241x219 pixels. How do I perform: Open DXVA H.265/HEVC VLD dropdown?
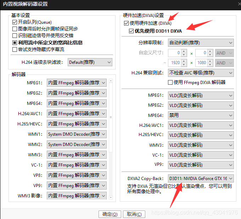pos(201,135)
